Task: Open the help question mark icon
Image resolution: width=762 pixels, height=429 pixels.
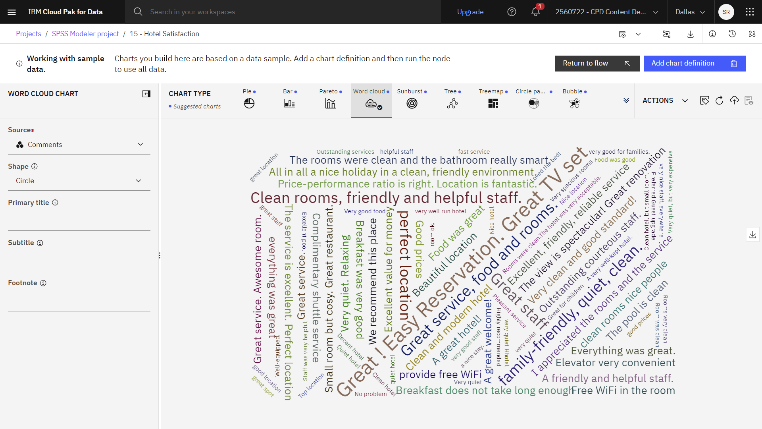Action: [x=512, y=12]
